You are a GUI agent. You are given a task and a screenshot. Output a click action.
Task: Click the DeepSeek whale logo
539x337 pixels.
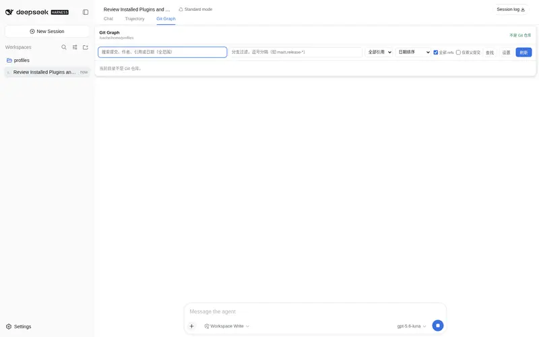point(9,12)
